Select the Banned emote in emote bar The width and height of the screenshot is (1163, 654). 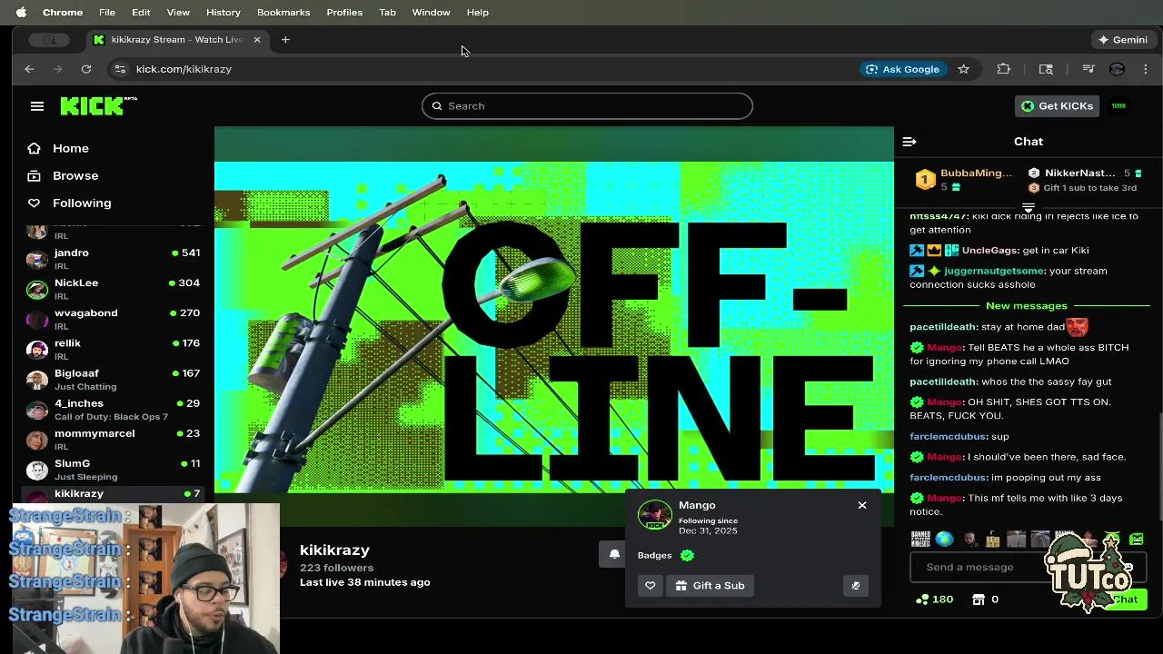point(920,540)
